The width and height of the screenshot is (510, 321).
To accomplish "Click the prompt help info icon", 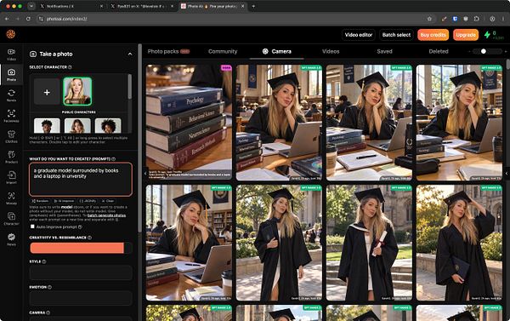I will (114, 159).
